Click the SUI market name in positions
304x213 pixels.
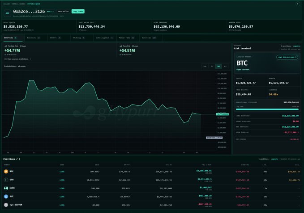tap(12, 196)
